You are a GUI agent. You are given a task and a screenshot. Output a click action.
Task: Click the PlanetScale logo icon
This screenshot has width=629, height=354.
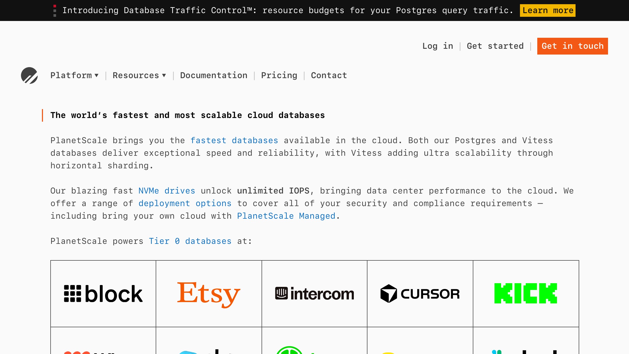click(29, 76)
